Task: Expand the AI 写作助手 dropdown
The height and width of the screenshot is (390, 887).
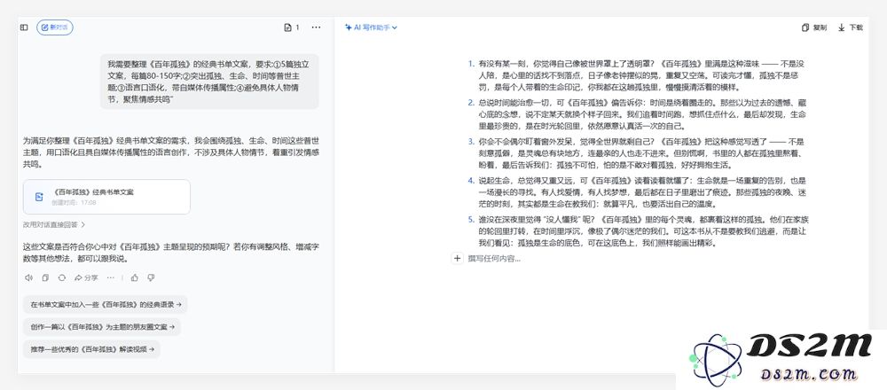Action: (x=371, y=27)
